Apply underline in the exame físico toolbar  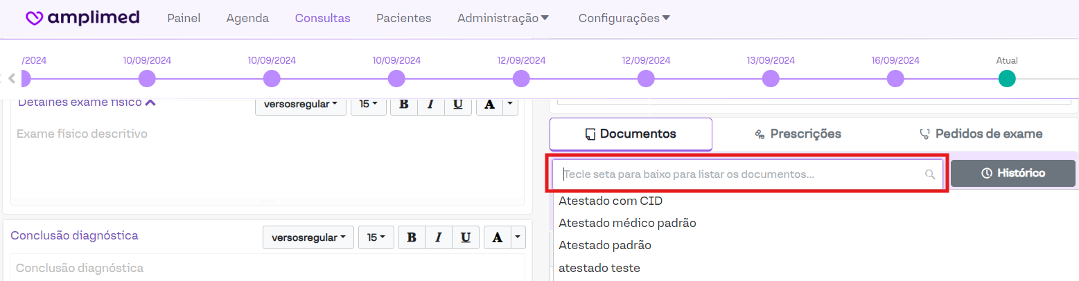457,105
